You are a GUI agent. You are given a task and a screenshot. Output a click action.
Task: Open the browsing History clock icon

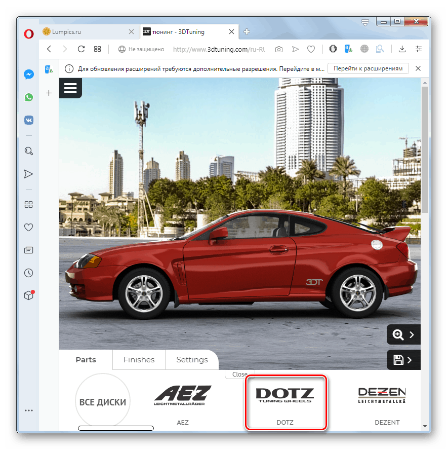(28, 273)
